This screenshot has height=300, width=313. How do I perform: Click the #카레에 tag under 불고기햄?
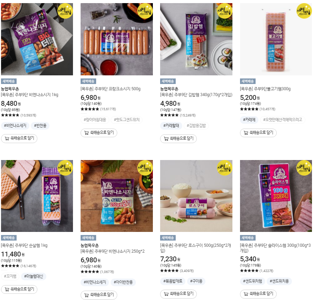pos(249,120)
